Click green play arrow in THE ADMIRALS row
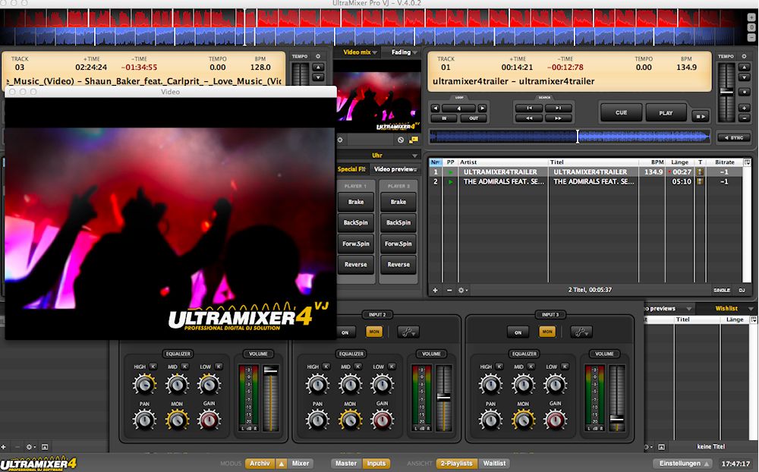 tap(451, 182)
